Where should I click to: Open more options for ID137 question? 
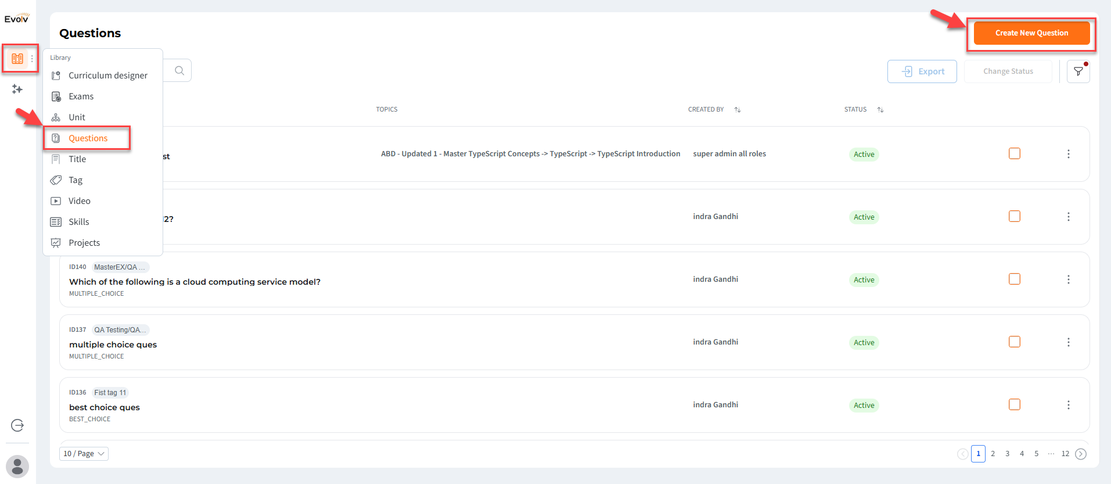[x=1069, y=342]
